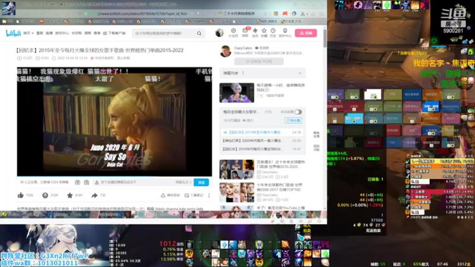Open ad thumbnail of purple-haired 3D character

coord(236,93)
